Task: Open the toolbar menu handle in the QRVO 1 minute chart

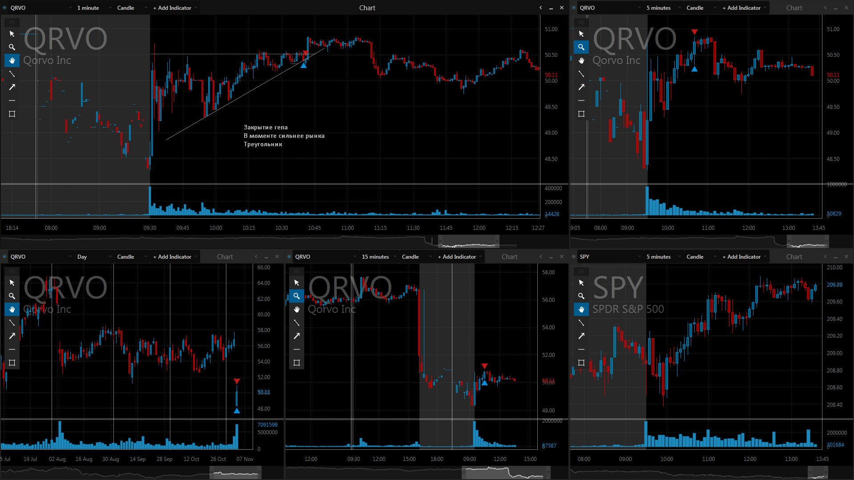Action: click(12, 22)
